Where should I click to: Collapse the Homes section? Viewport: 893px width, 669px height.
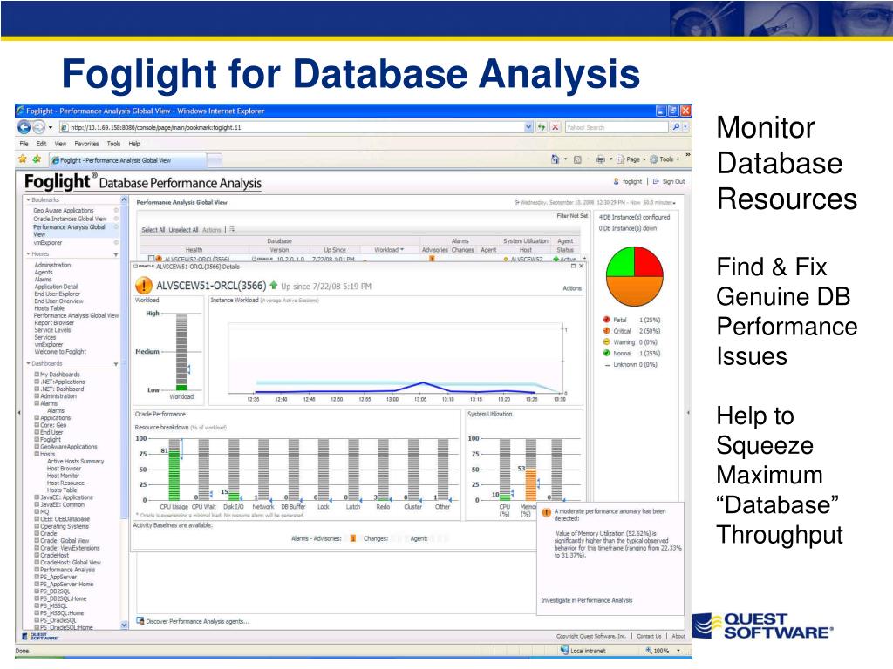pyautogui.click(x=28, y=253)
